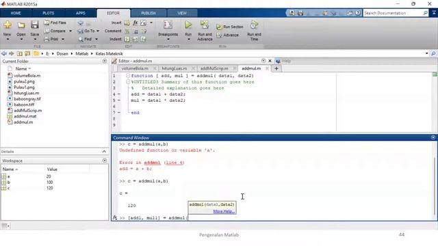The width and height of the screenshot is (438, 246).
Task: Click the Save disk icon
Action: click(x=35, y=25)
